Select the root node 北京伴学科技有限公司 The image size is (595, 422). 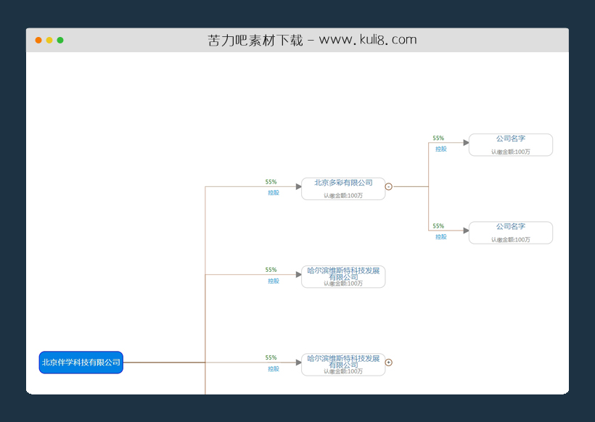(x=81, y=362)
